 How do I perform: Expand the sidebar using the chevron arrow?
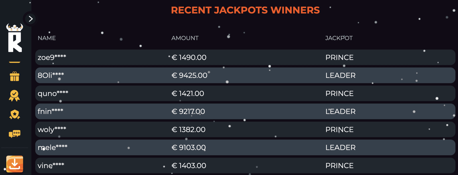30,19
